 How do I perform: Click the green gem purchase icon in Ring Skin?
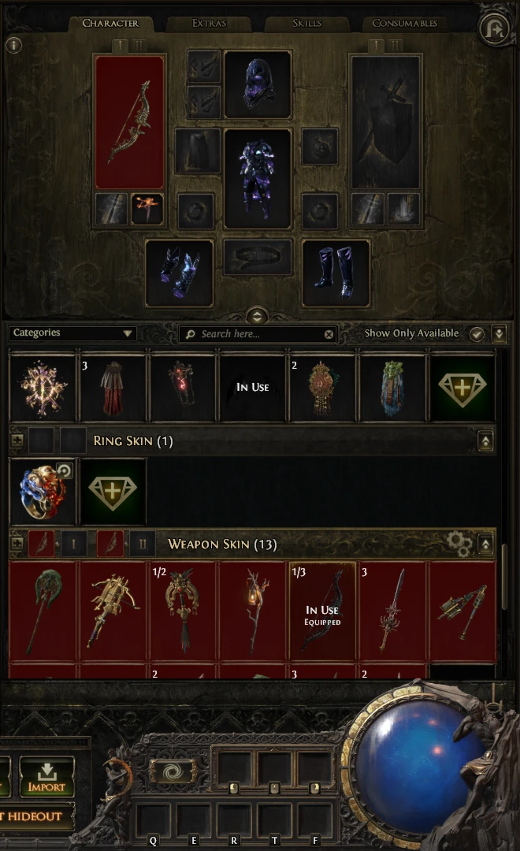113,492
